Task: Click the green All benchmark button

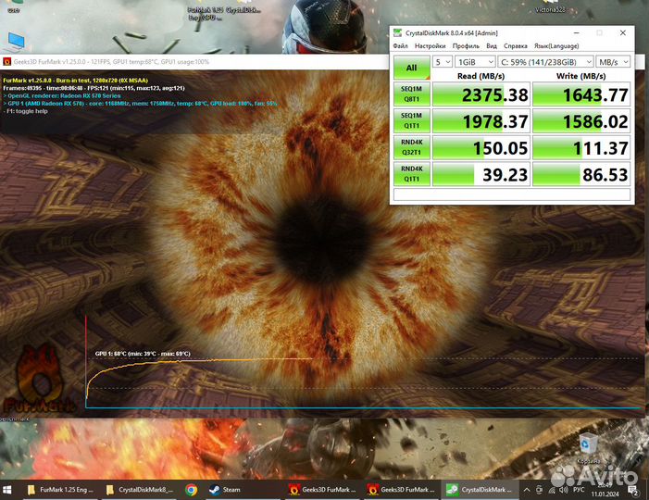Action: (x=411, y=68)
